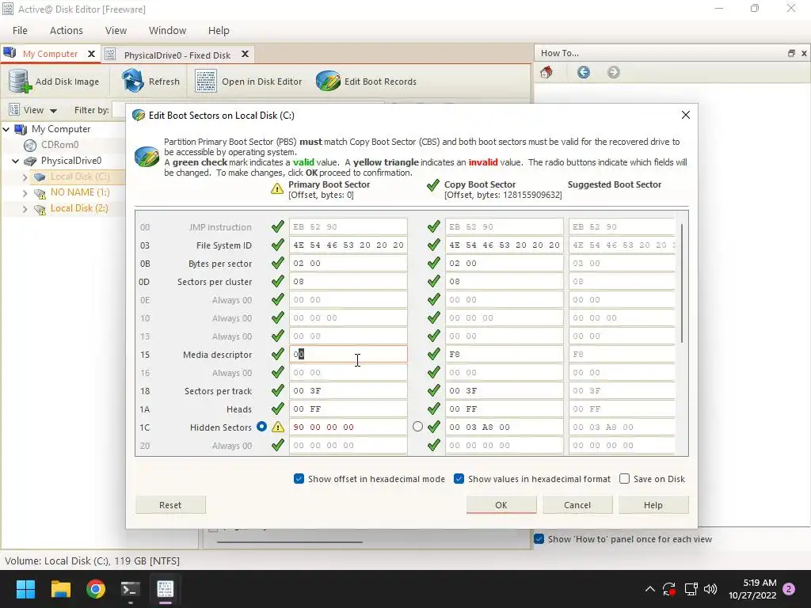
Task: Switch to PhysicalDrive0 - Fixed Disk tab
Action: pyautogui.click(x=177, y=55)
